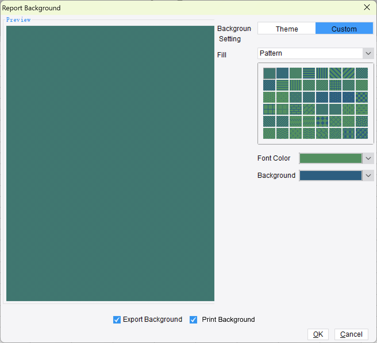Choose the large grid pattern

point(269,109)
